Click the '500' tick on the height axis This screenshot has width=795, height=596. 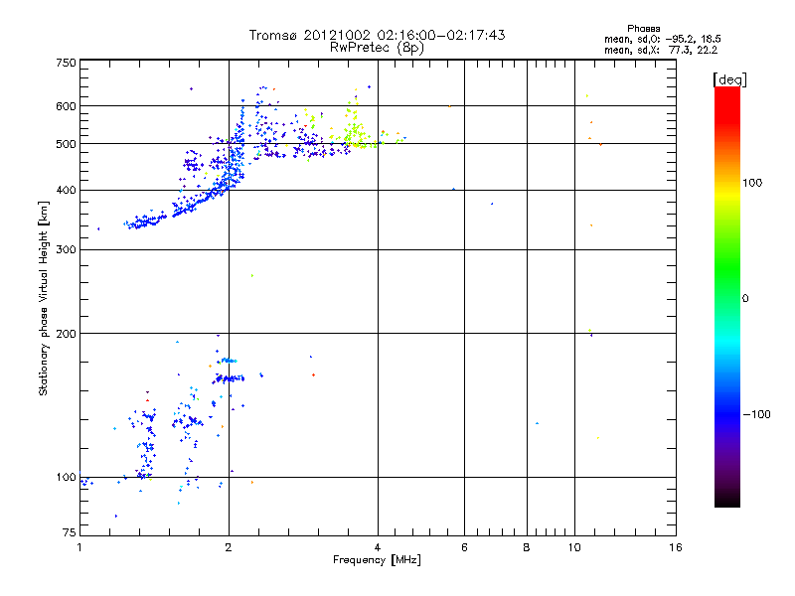coord(66,144)
